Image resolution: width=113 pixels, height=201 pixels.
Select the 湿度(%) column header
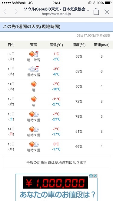pos(79,45)
